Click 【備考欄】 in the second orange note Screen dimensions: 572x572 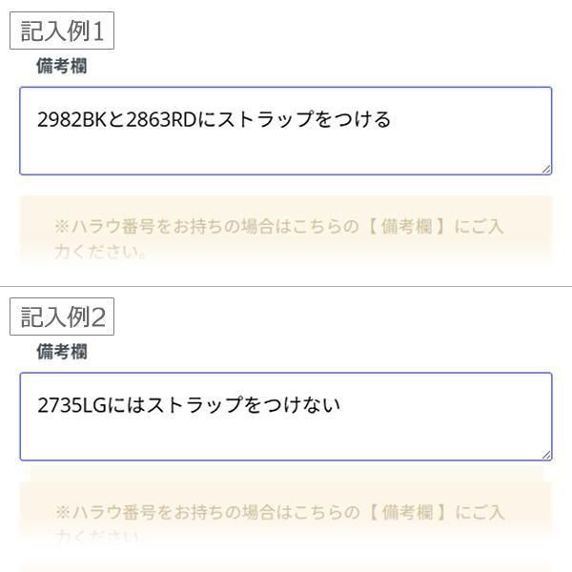[x=407, y=513]
